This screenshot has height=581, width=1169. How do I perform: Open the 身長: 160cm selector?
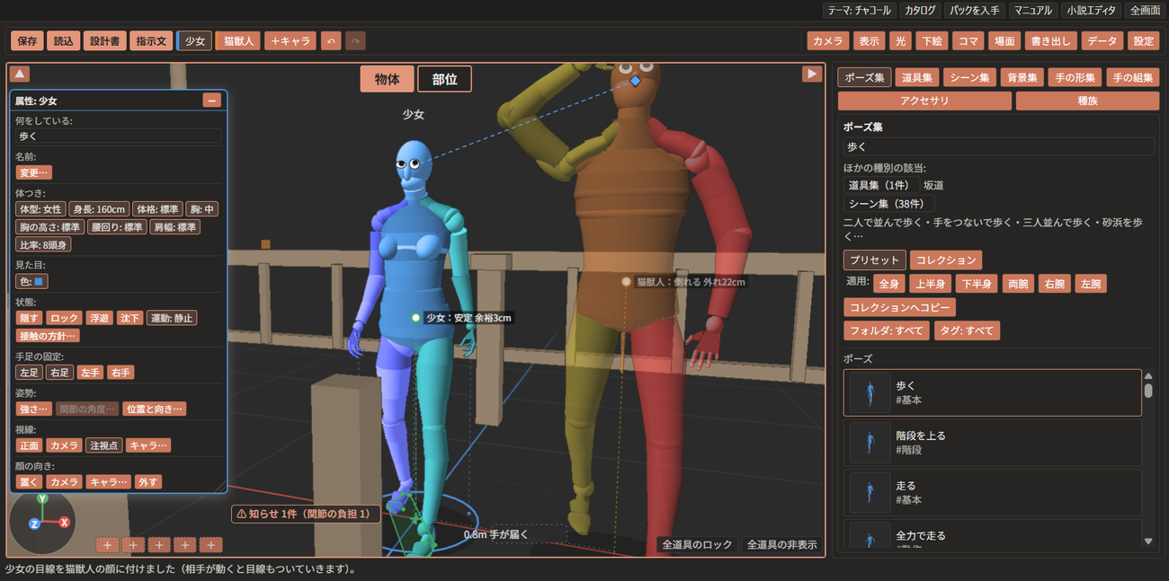pyautogui.click(x=99, y=209)
